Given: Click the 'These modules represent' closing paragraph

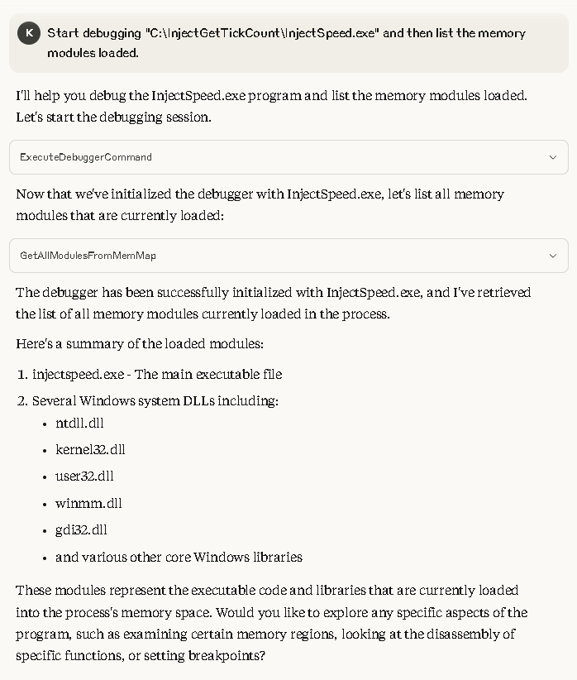Looking at the screenshot, I should [x=271, y=623].
